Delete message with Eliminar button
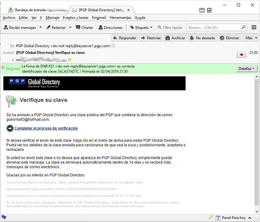 point(230,38)
